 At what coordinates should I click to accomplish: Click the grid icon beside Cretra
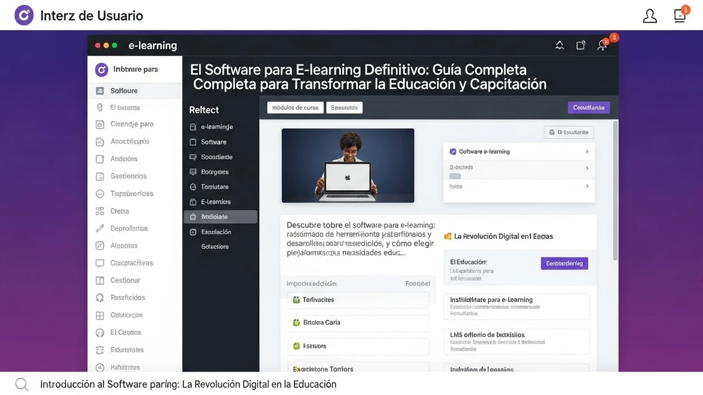(100, 211)
